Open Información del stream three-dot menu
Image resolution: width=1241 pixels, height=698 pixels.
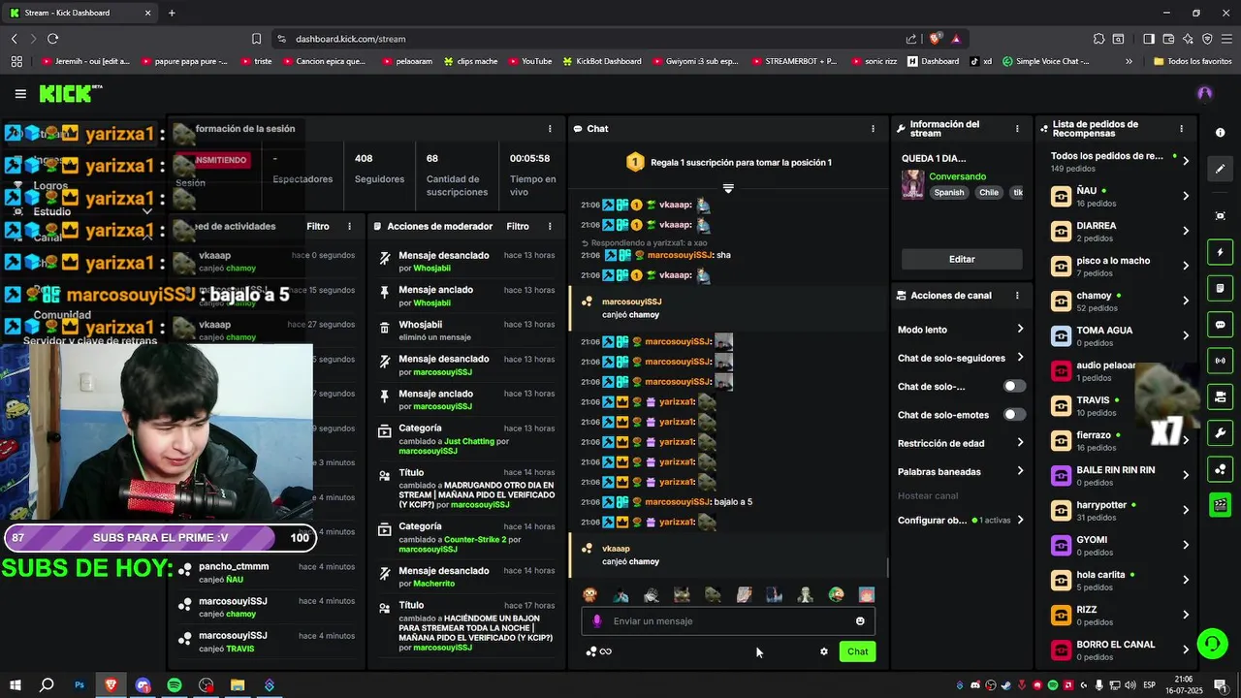(x=1017, y=129)
